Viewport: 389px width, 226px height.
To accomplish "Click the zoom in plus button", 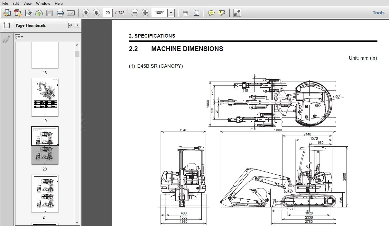I will coord(145,13).
